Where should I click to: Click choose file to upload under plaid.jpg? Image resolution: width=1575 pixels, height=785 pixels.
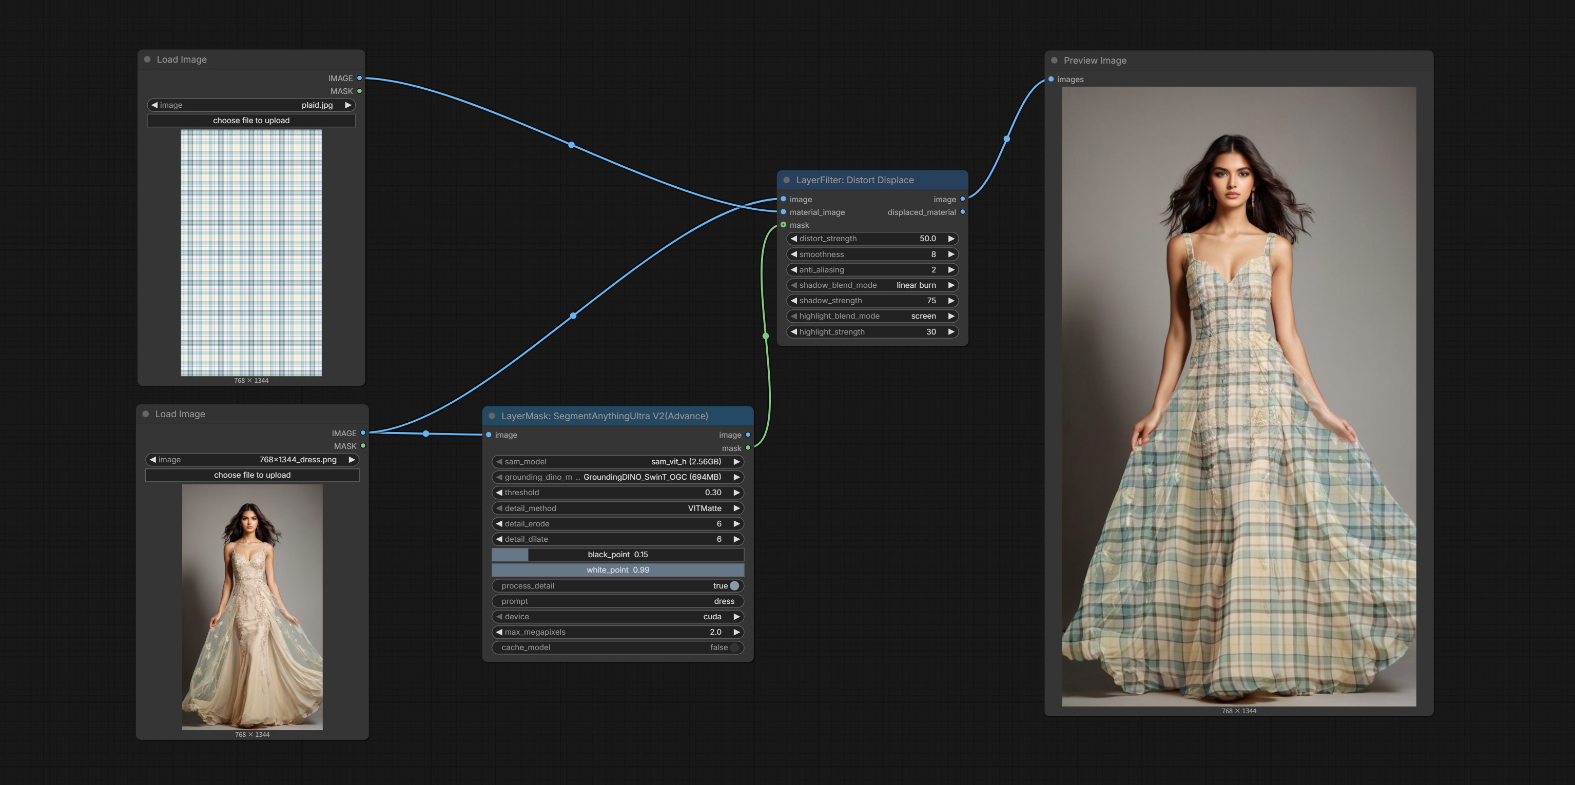[251, 121]
